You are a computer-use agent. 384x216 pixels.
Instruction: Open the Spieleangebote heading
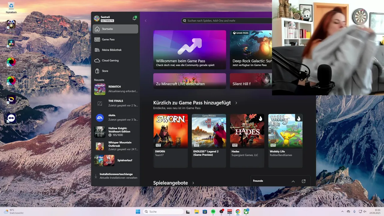(x=170, y=183)
